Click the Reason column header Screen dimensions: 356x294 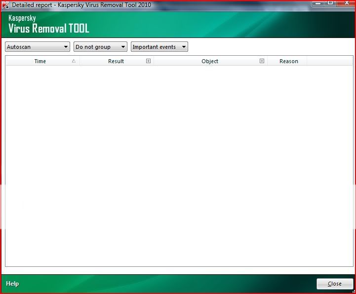point(288,61)
